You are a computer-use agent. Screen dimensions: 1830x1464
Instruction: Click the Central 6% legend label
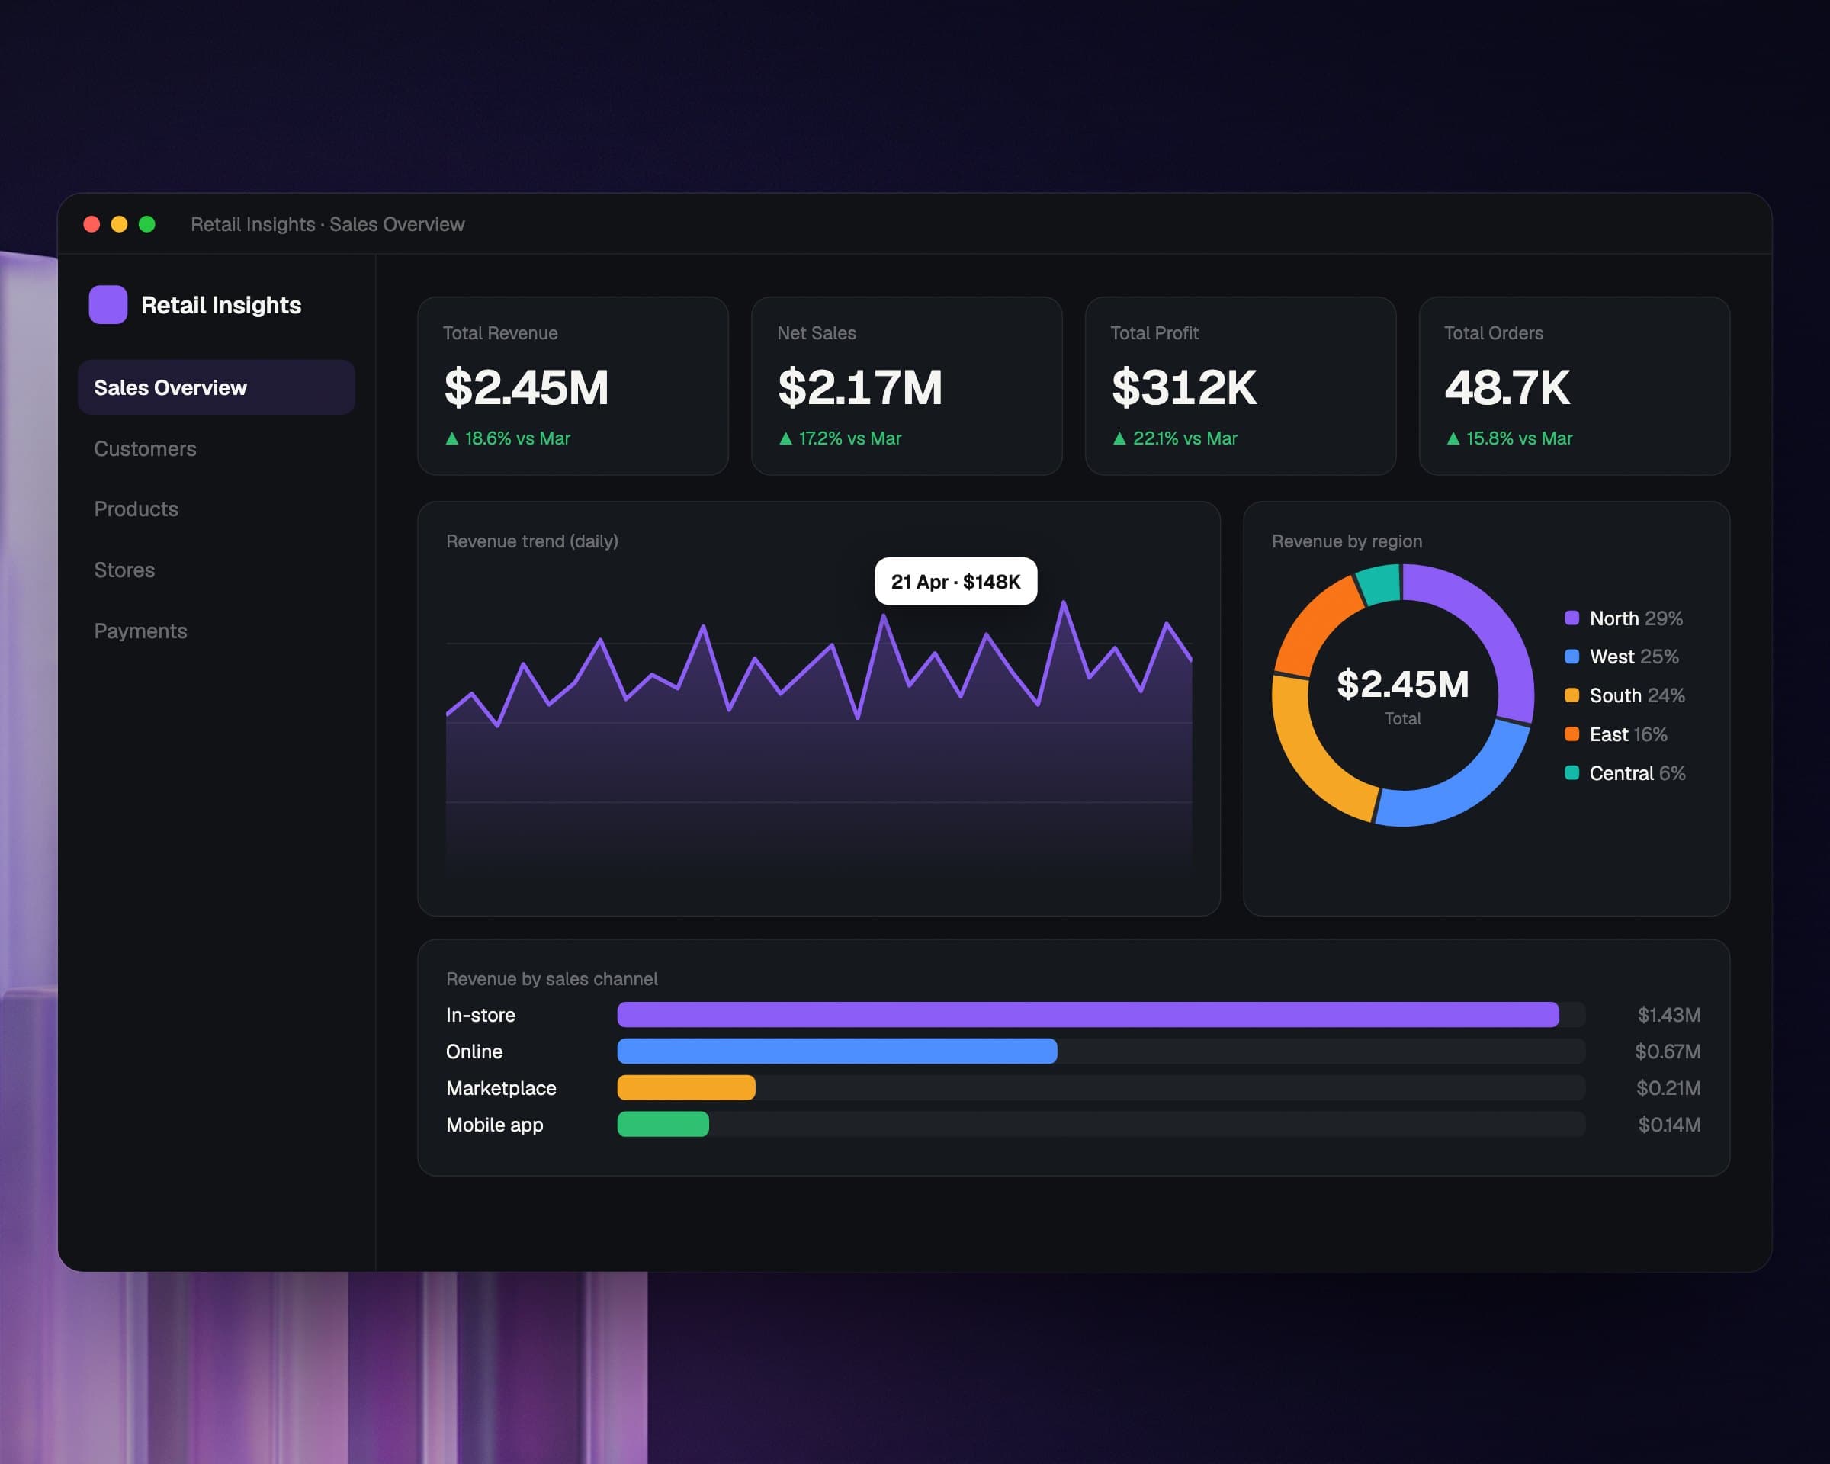[1637, 772]
